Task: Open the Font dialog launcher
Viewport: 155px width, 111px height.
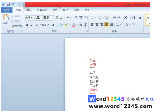Action: [87, 31]
